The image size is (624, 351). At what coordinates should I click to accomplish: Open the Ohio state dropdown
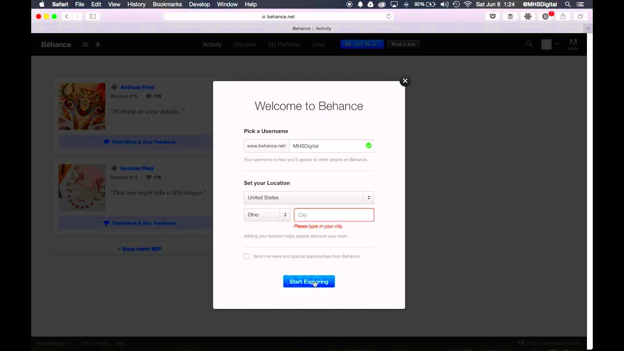pos(267,215)
